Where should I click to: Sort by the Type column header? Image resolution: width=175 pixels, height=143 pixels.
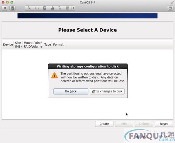pyautogui.click(x=47, y=45)
